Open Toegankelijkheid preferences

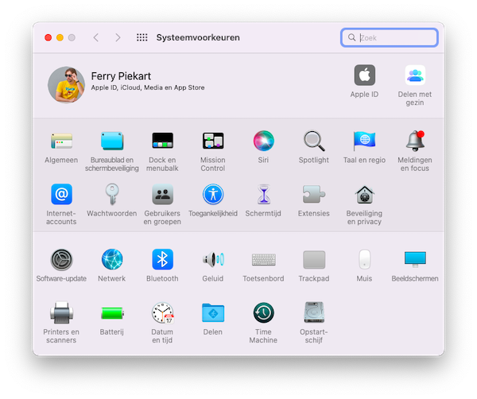click(x=213, y=194)
